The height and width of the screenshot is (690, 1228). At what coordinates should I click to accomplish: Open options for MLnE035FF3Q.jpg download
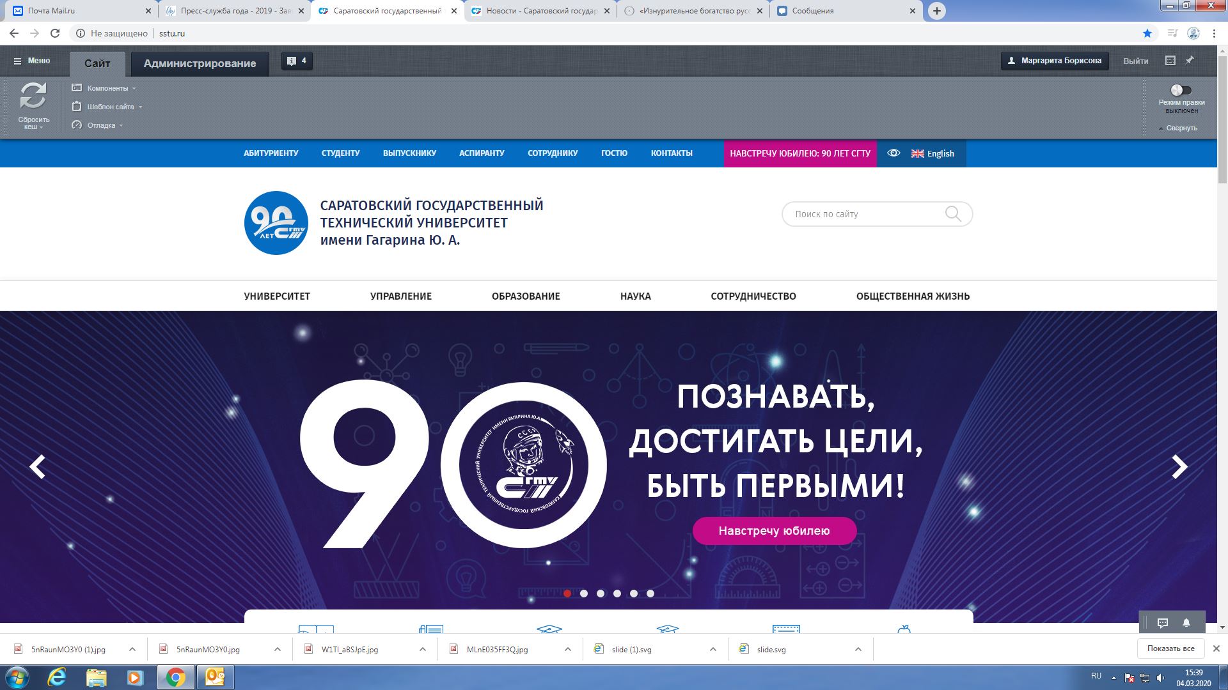[x=567, y=649]
